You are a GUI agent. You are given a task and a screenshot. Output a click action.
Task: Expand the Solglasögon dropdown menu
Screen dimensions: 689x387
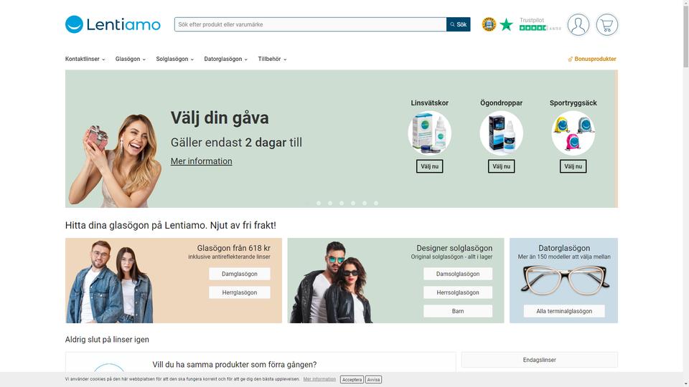[175, 59]
